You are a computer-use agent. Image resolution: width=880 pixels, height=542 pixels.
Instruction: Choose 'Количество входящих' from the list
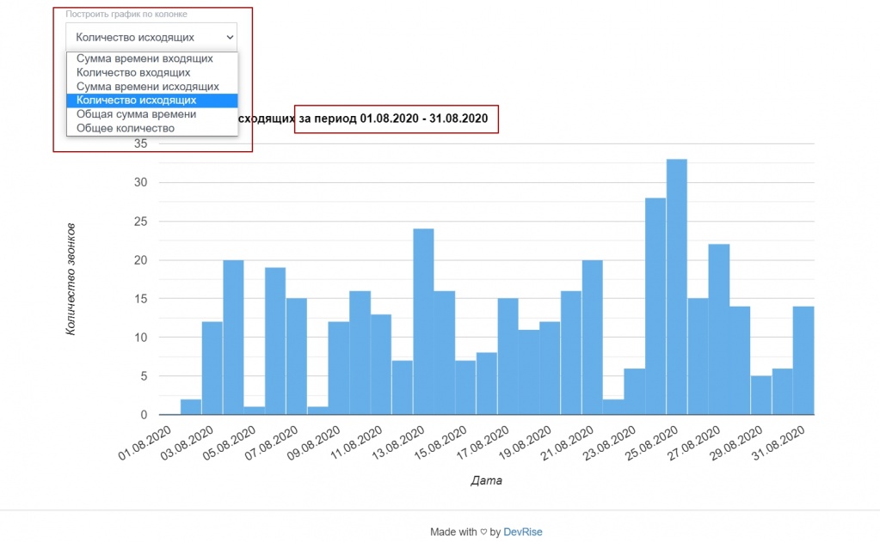(x=152, y=72)
